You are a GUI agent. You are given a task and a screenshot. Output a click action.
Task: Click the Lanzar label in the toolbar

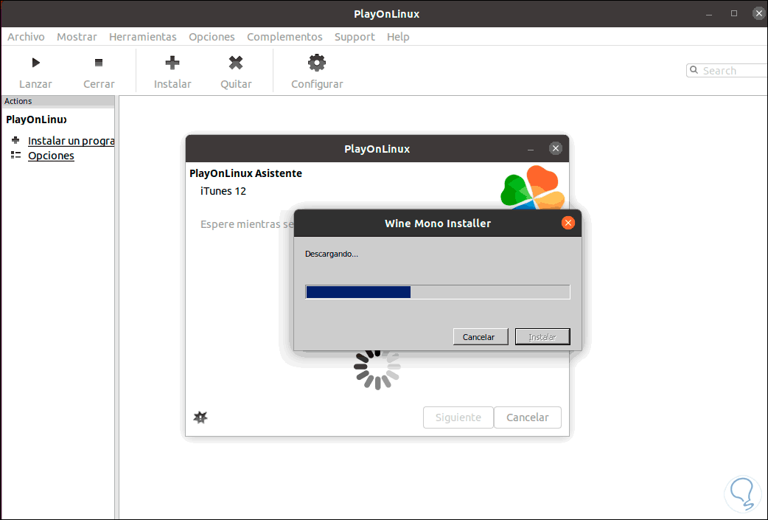pyautogui.click(x=35, y=84)
